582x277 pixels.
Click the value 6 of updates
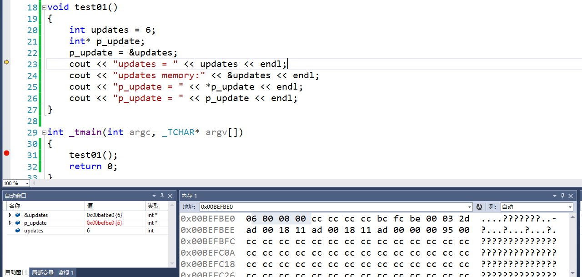(x=88, y=231)
